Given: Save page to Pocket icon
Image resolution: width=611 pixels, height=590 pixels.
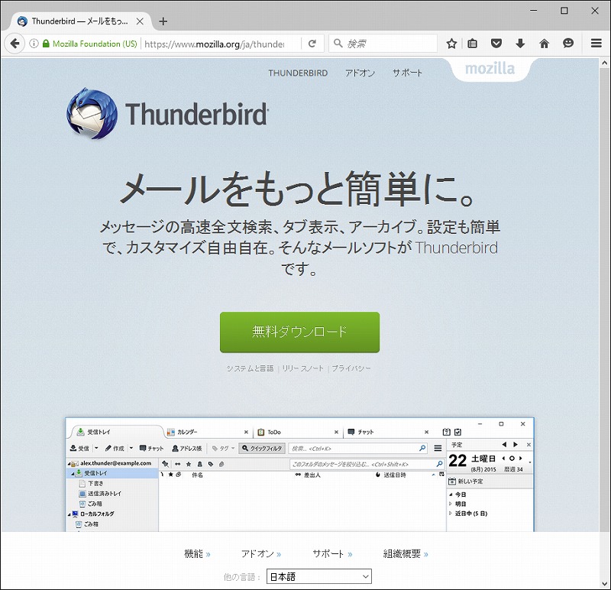Looking at the screenshot, I should click(x=496, y=44).
